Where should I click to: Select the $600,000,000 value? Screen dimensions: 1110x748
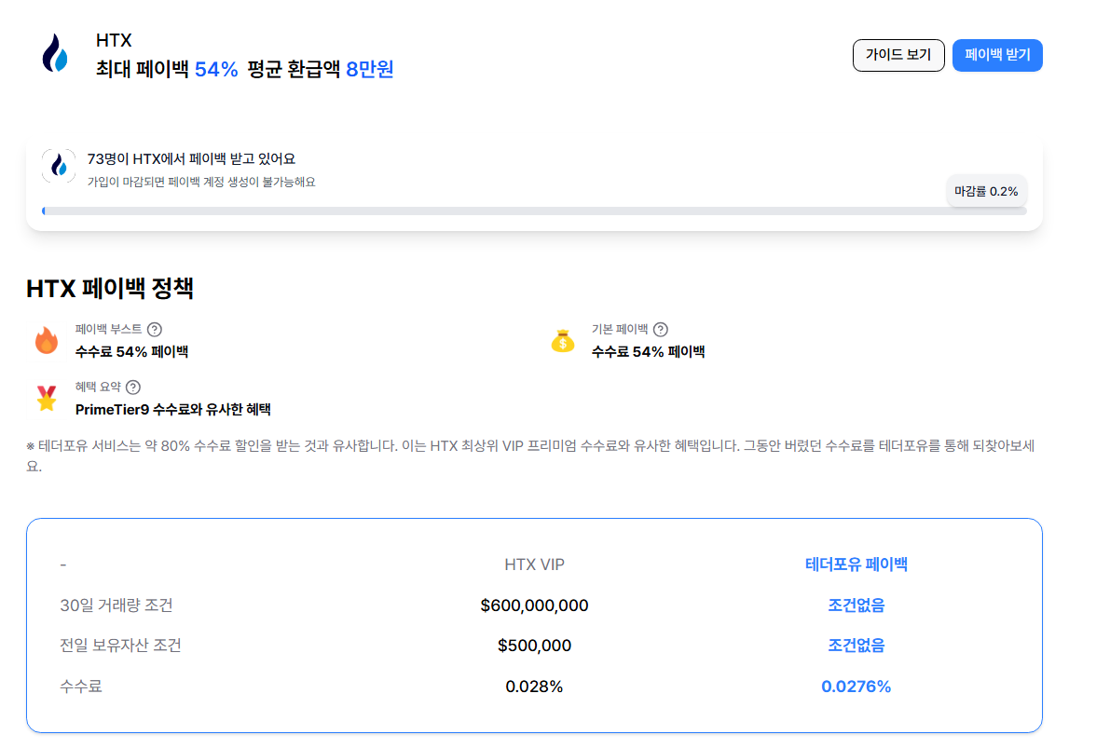[x=534, y=605]
